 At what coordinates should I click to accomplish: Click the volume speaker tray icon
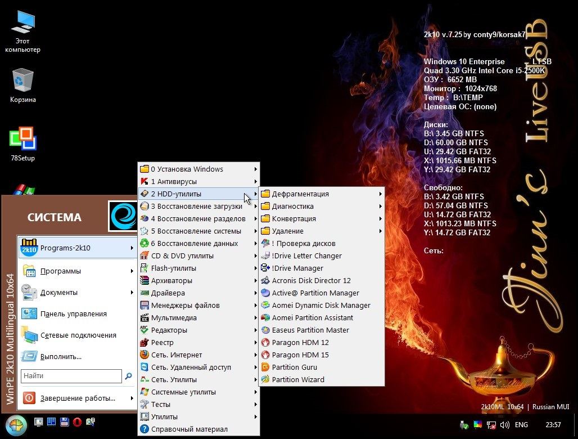pyautogui.click(x=504, y=425)
